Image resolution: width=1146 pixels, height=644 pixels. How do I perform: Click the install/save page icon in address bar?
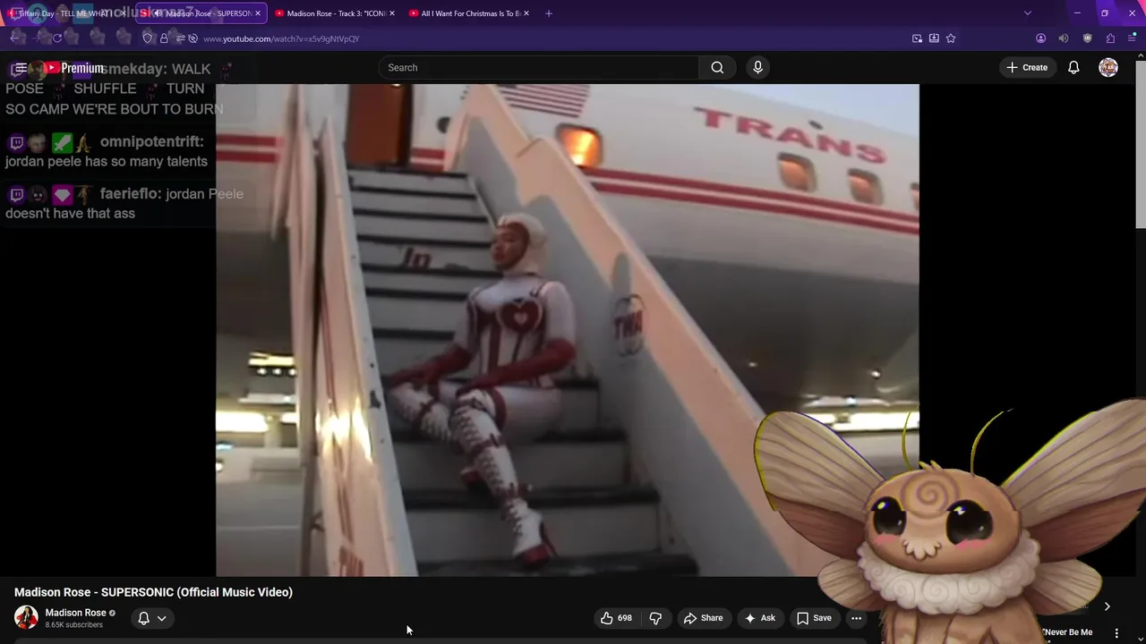tap(934, 38)
